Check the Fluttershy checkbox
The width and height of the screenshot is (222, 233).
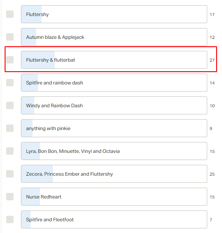point(10,14)
